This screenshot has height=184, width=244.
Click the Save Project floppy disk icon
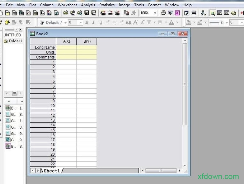(x=87, y=13)
